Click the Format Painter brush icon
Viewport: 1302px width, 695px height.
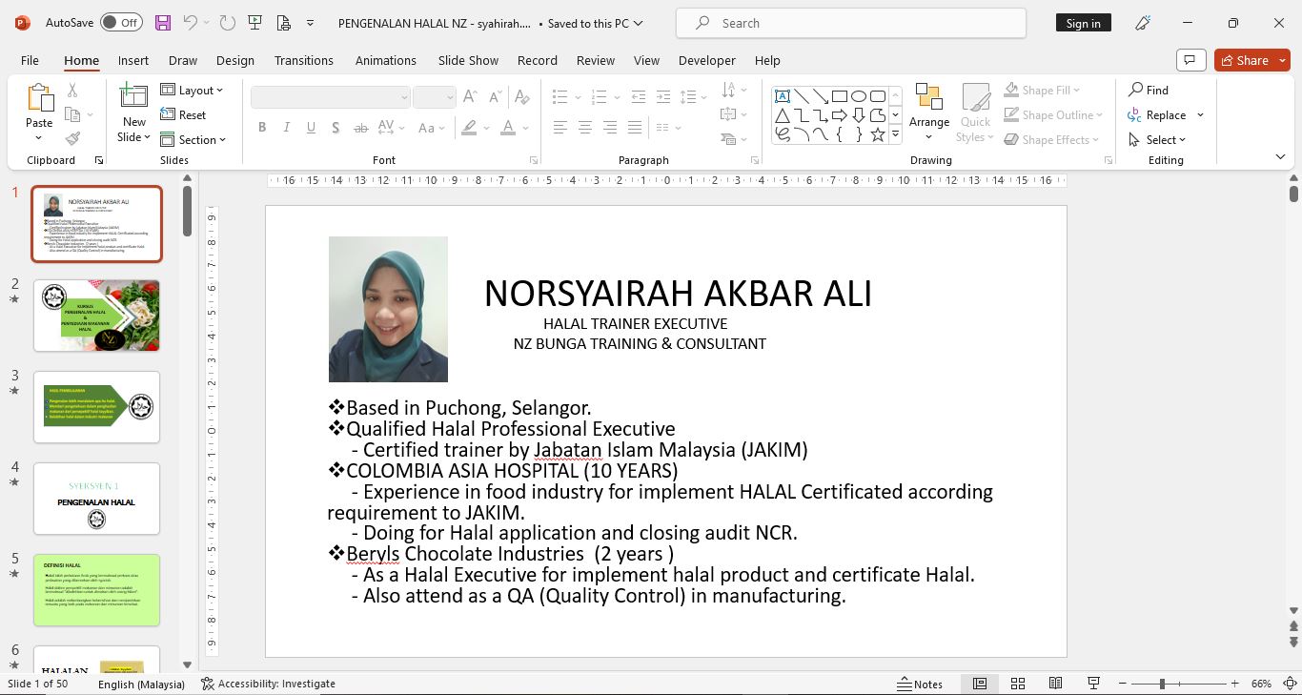pyautogui.click(x=72, y=139)
